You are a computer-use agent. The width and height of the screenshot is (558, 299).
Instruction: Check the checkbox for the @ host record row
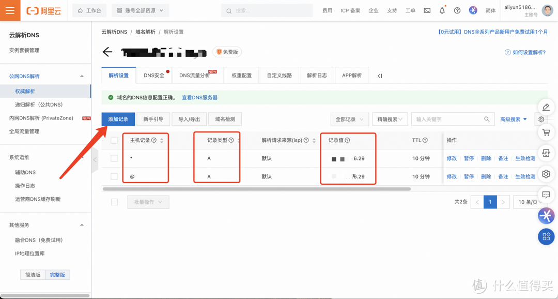114,176
